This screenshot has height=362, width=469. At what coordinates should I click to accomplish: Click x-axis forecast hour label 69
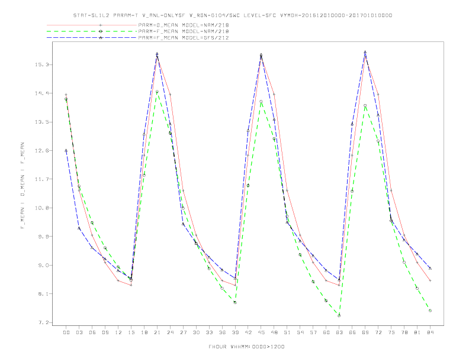click(365, 332)
